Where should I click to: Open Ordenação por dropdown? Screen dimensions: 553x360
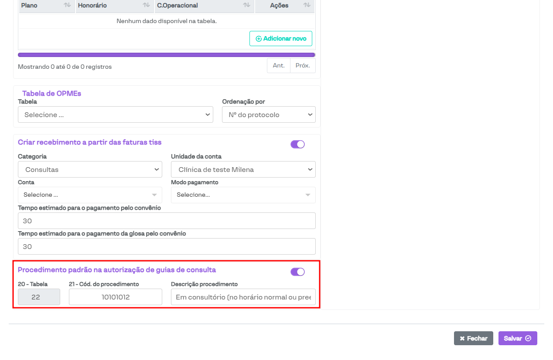(269, 114)
